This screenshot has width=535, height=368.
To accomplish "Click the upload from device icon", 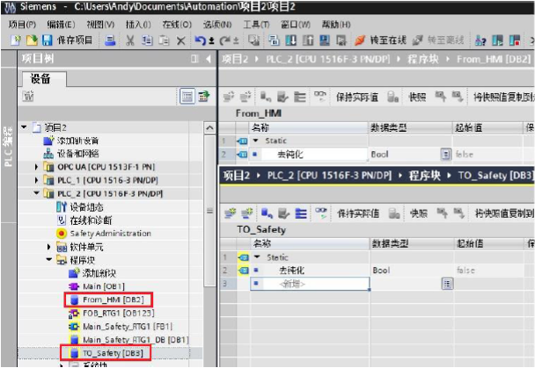I will (x=308, y=40).
